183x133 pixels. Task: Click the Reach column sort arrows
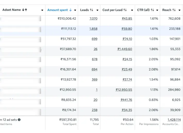coord(174,10)
